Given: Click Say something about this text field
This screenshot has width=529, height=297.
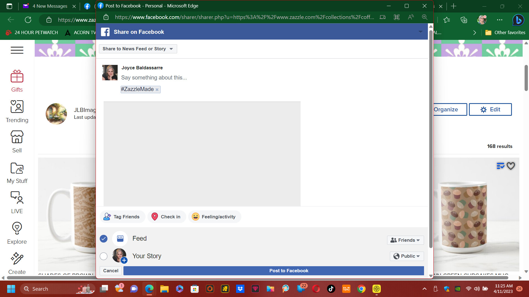Looking at the screenshot, I should (154, 78).
